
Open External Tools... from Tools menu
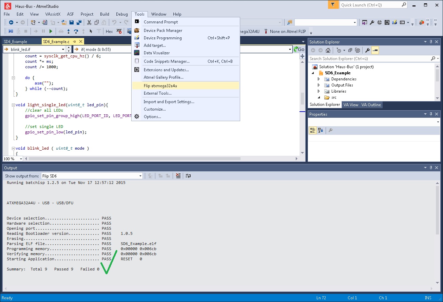tap(186, 93)
